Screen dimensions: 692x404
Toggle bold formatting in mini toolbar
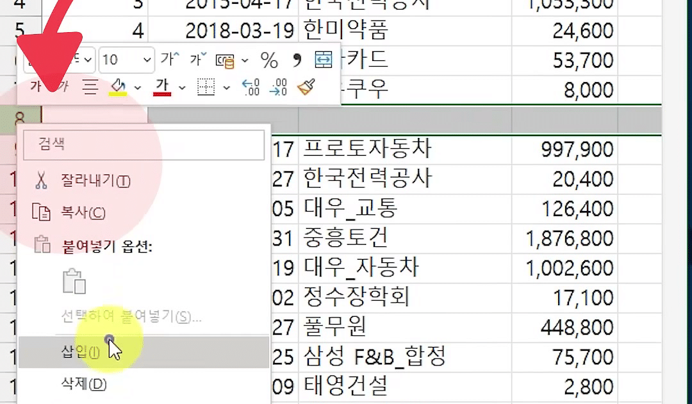coord(36,87)
